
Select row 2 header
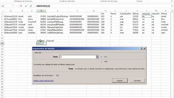[x=2, y=16]
